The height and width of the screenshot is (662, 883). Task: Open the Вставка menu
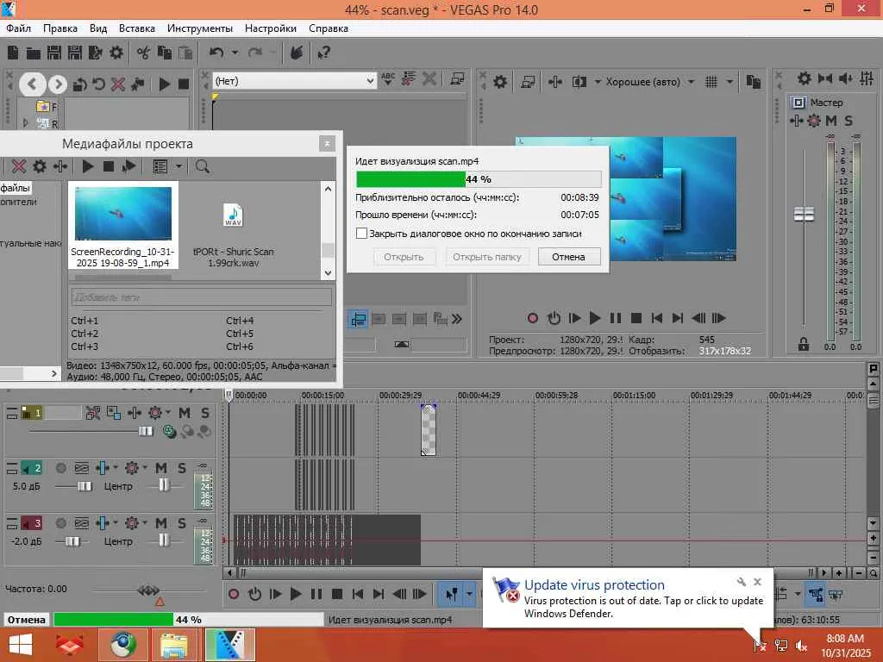[137, 28]
